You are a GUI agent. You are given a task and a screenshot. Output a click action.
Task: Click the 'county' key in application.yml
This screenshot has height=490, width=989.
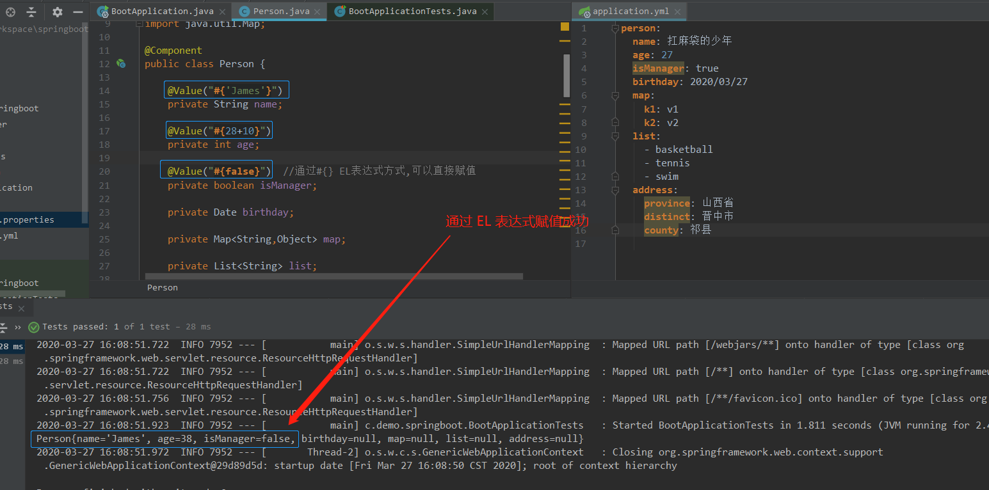(661, 230)
